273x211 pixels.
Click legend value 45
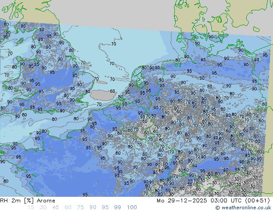pos(56,208)
